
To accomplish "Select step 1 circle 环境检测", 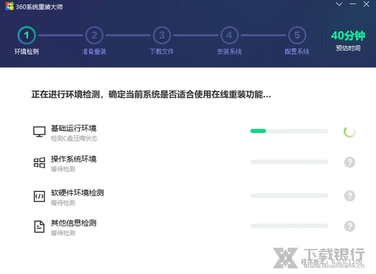I will click(26, 35).
